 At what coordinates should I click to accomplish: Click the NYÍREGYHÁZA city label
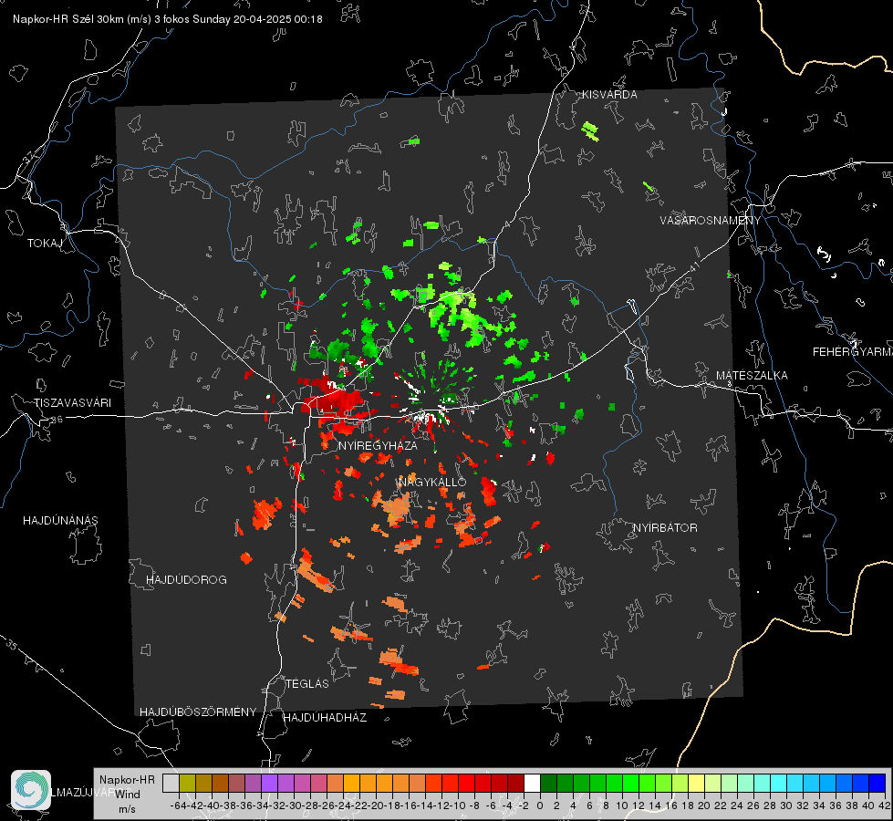coord(378,445)
